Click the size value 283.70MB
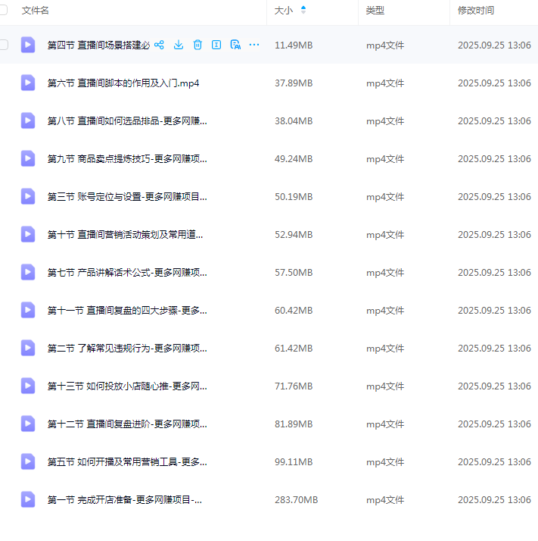 tap(296, 500)
